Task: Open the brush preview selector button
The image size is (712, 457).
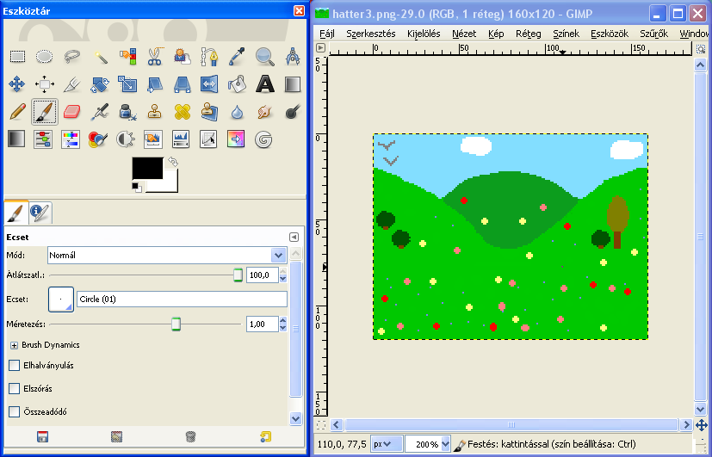Action: 61,299
